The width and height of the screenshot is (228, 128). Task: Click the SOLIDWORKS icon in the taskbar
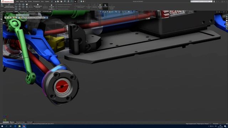24,126
